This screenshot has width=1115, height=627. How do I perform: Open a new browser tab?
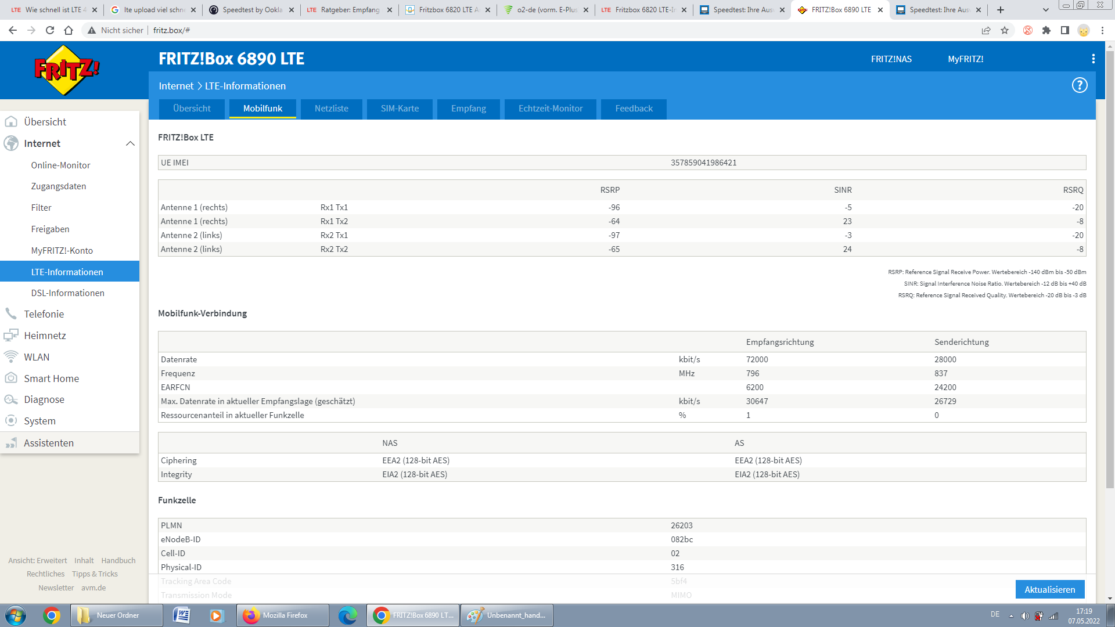[x=1001, y=10]
